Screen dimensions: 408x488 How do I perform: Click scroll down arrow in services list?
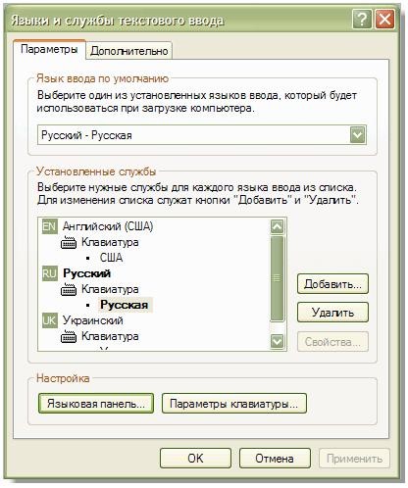pos(278,342)
